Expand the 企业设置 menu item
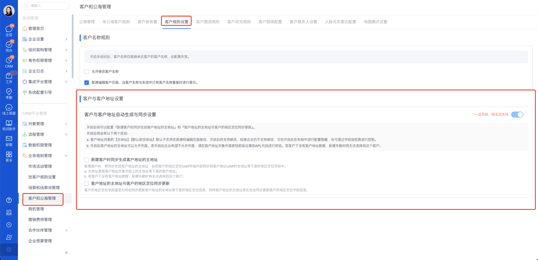Viewport: 538px width, 260px height. pos(36,39)
